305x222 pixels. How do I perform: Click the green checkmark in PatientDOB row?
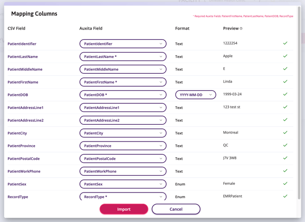tap(285, 94)
